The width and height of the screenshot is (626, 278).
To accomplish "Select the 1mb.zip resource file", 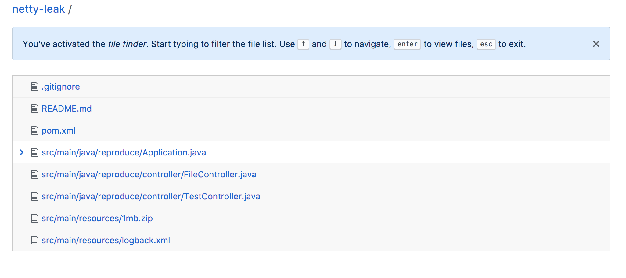I will (97, 218).
